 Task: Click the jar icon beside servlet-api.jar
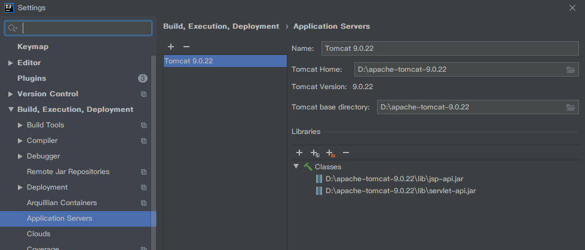pyautogui.click(x=318, y=191)
